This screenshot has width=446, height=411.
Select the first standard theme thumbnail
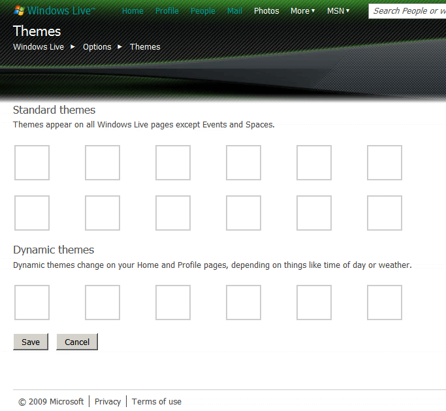coord(32,163)
